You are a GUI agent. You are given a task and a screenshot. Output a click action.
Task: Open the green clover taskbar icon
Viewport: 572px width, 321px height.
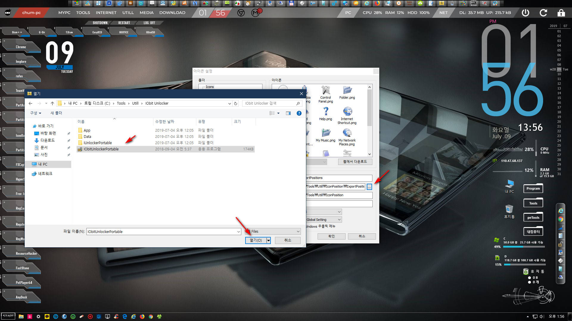click(159, 317)
